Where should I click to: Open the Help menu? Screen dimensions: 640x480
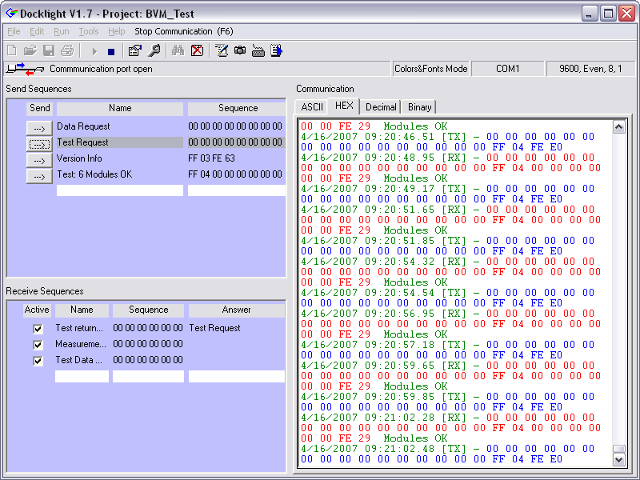click(116, 31)
